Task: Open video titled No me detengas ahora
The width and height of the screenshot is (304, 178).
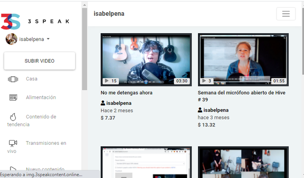Action: point(126,93)
